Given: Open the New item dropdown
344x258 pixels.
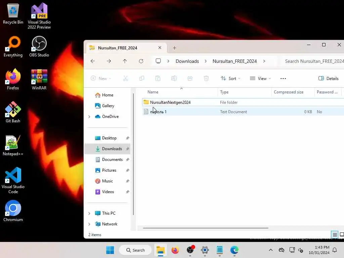Looking at the screenshot, I should tap(101, 78).
